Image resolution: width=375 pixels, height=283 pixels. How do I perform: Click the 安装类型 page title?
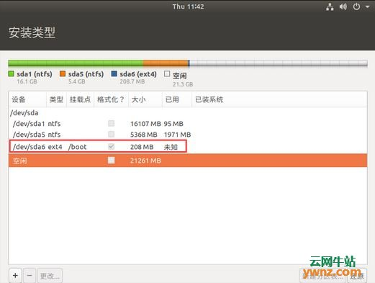32,32
